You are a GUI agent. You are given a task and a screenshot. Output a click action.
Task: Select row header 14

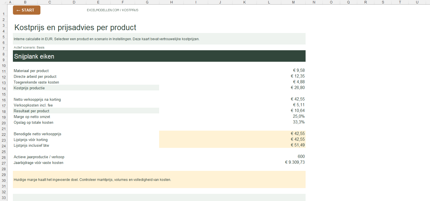coord(4,88)
